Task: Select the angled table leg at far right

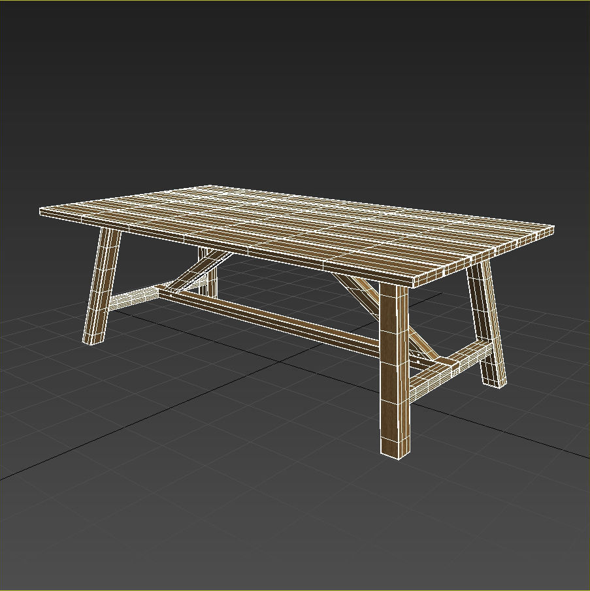Action: coord(486,322)
